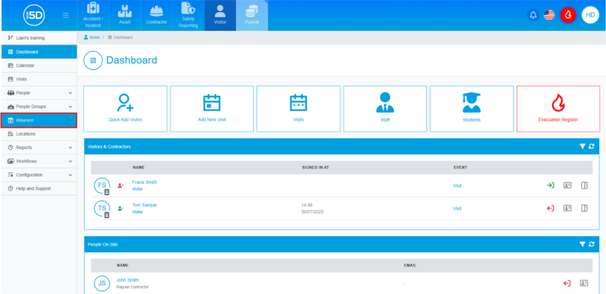Sign out Tom Sample with red arrow icon
Viewport: 606px width, 294px height.
[x=550, y=208]
